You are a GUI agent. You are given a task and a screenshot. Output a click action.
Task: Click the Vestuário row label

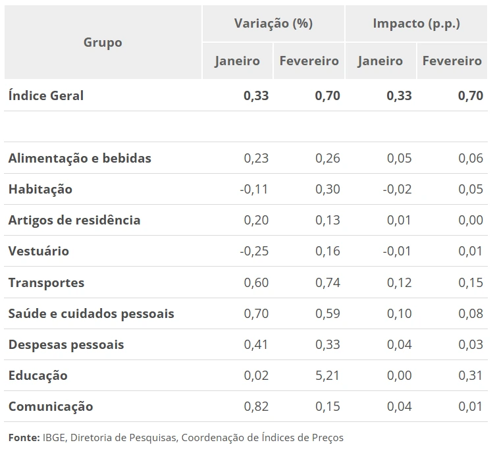[38, 251]
